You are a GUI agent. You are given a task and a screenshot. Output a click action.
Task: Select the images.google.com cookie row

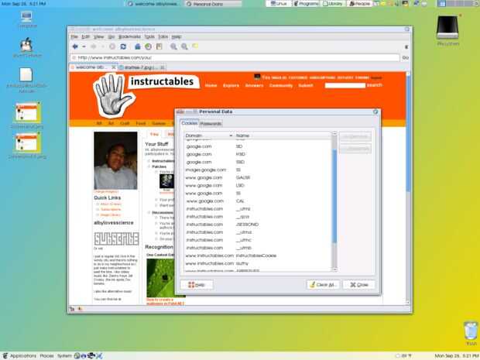click(x=258, y=170)
